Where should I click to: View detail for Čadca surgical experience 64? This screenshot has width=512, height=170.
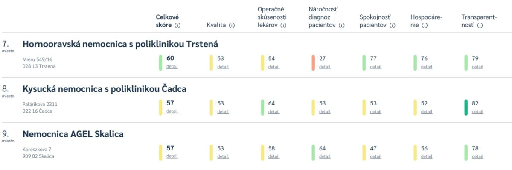274,112
